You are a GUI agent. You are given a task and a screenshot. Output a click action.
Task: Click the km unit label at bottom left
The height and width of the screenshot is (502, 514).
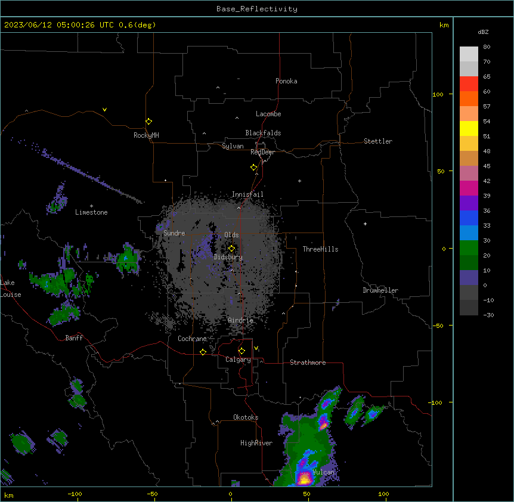(9, 495)
